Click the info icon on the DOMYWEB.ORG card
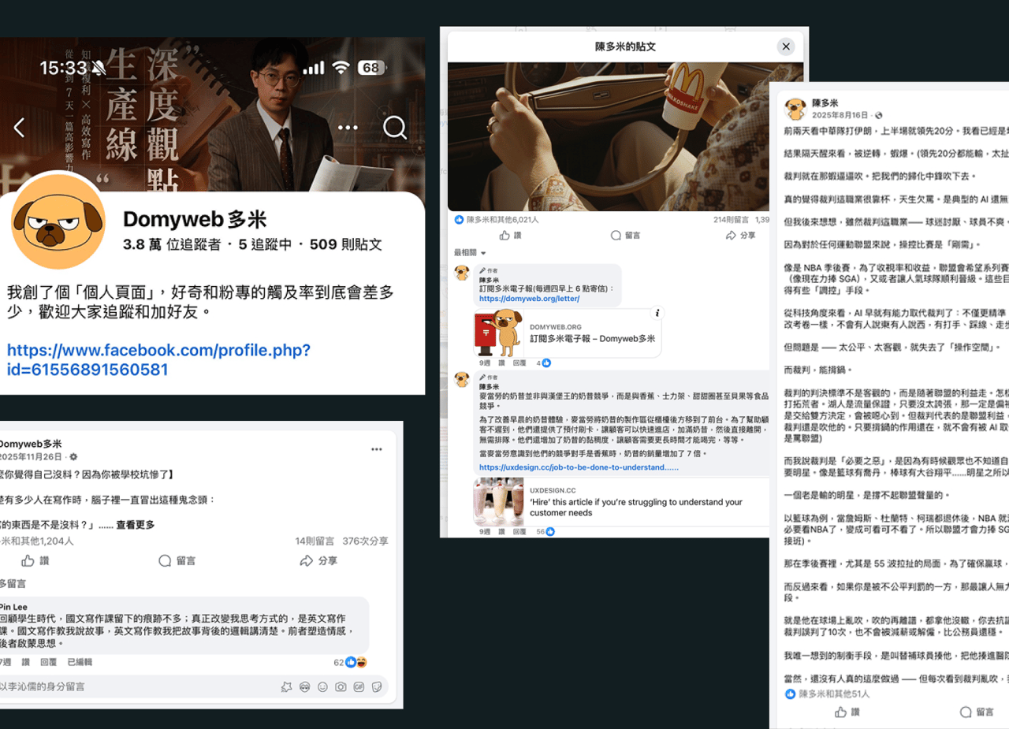 pos(657,314)
